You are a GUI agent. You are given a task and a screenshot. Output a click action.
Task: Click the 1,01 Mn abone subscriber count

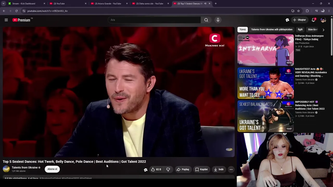coord(19,171)
